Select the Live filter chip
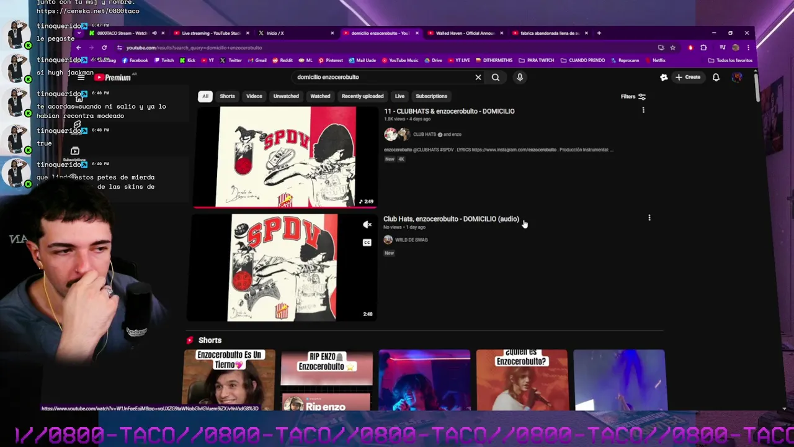Image resolution: width=794 pixels, height=447 pixels. 399,96
